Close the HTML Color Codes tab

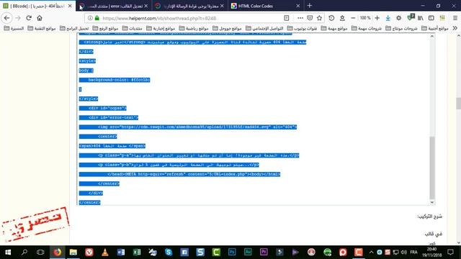click(x=297, y=6)
